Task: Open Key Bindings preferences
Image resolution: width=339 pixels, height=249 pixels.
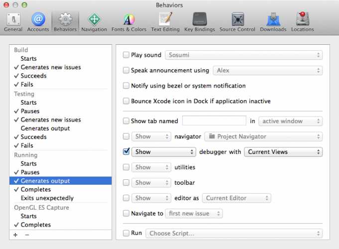Action: point(200,22)
